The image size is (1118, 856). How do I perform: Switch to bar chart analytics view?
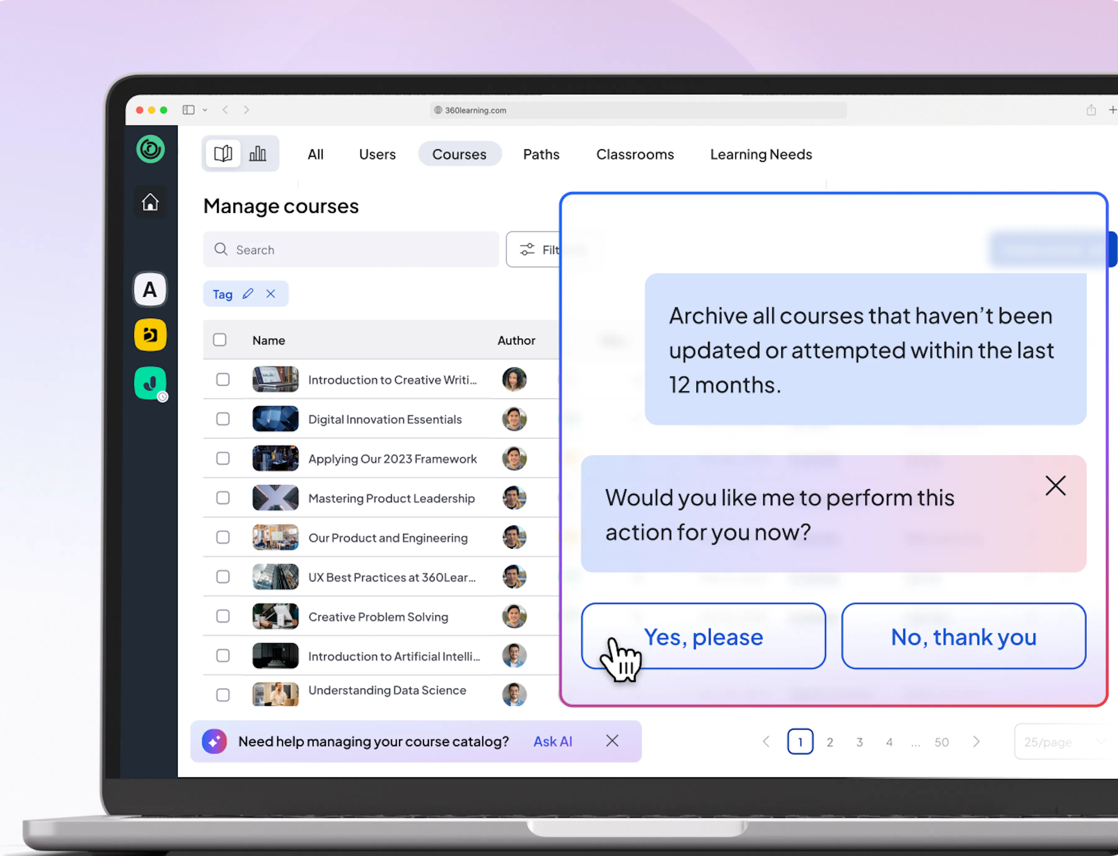tap(257, 153)
